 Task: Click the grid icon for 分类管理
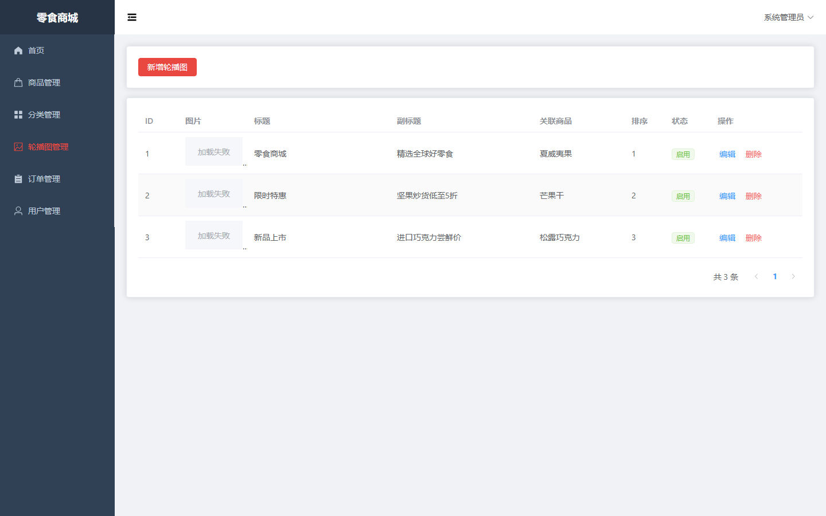18,115
